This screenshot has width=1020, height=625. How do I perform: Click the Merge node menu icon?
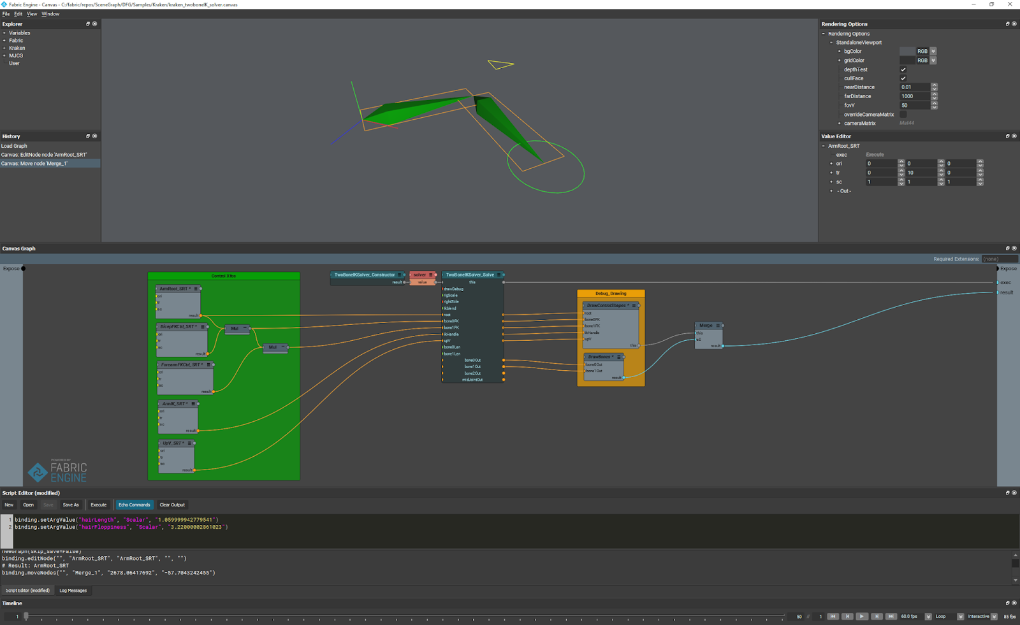(x=718, y=326)
